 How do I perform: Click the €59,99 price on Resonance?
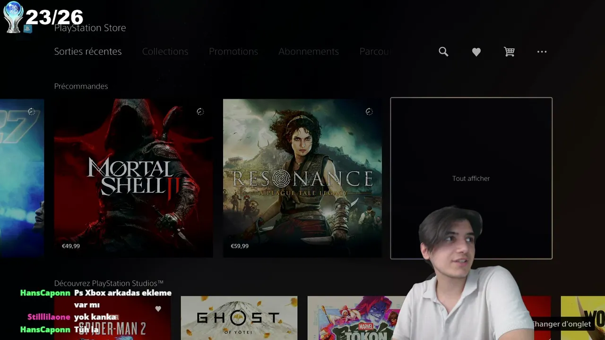pos(240,246)
